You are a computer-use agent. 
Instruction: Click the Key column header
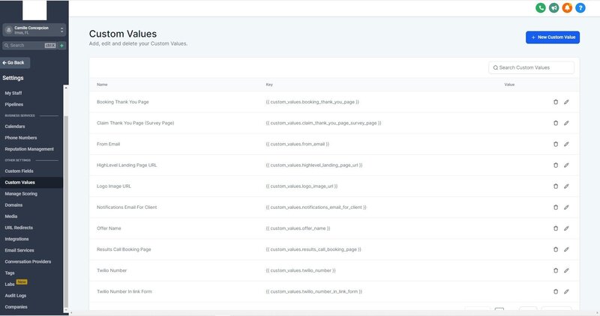click(269, 85)
